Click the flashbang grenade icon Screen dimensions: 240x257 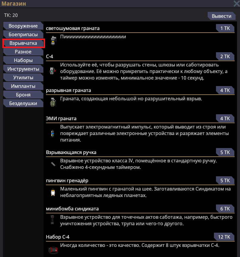(53, 41)
